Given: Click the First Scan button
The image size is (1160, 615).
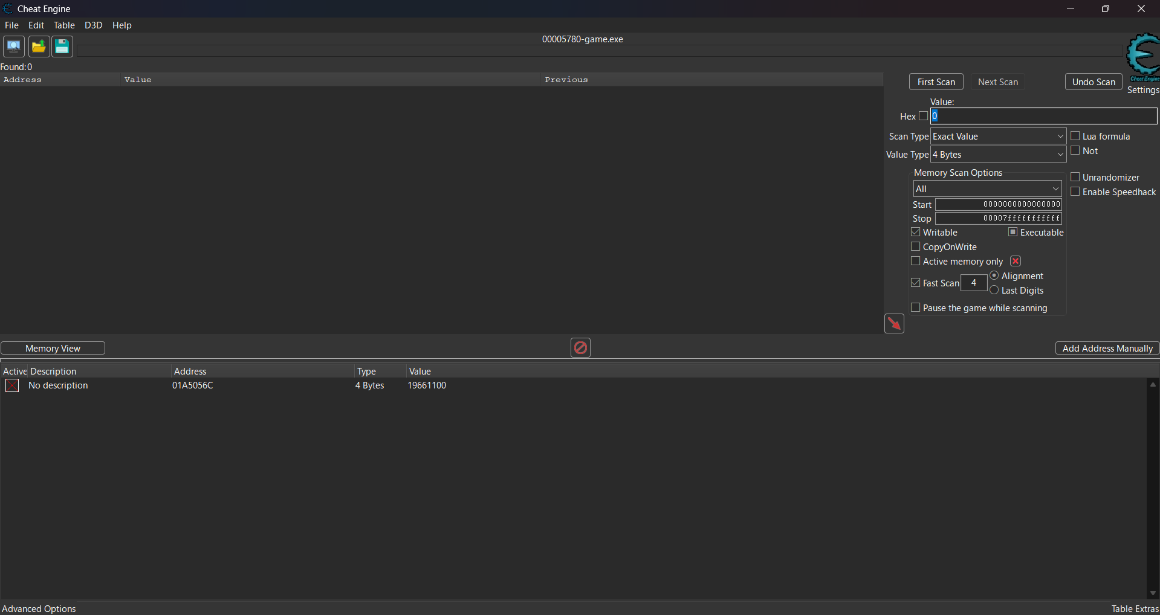Looking at the screenshot, I should pos(936,82).
